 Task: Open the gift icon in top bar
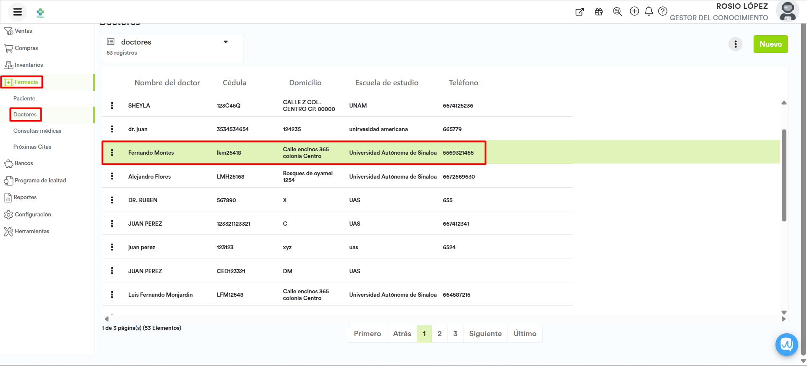click(x=598, y=12)
